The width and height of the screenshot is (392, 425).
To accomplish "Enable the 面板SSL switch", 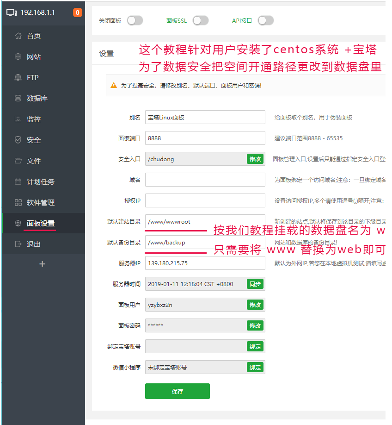I will (201, 20).
